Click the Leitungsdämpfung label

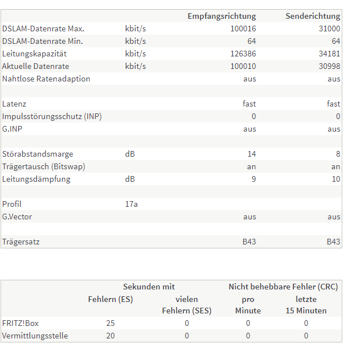pyautogui.click(x=36, y=179)
